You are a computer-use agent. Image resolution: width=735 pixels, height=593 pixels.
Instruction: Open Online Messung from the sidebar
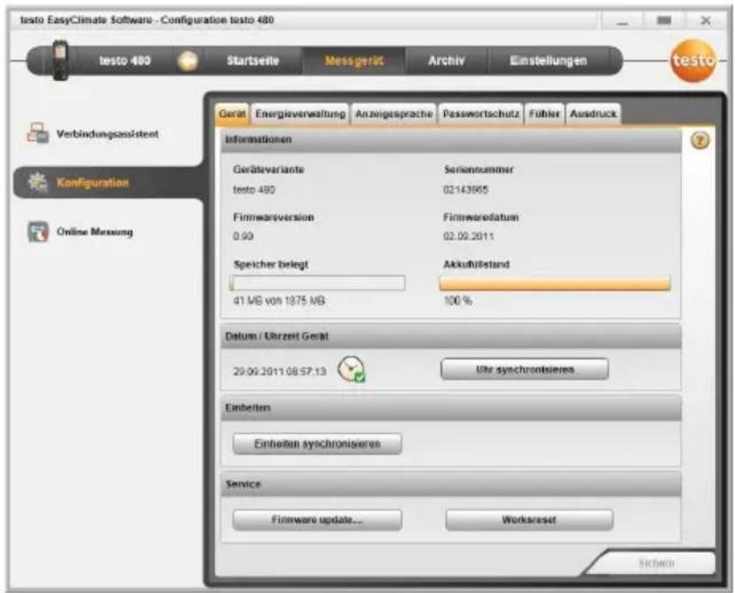[94, 232]
